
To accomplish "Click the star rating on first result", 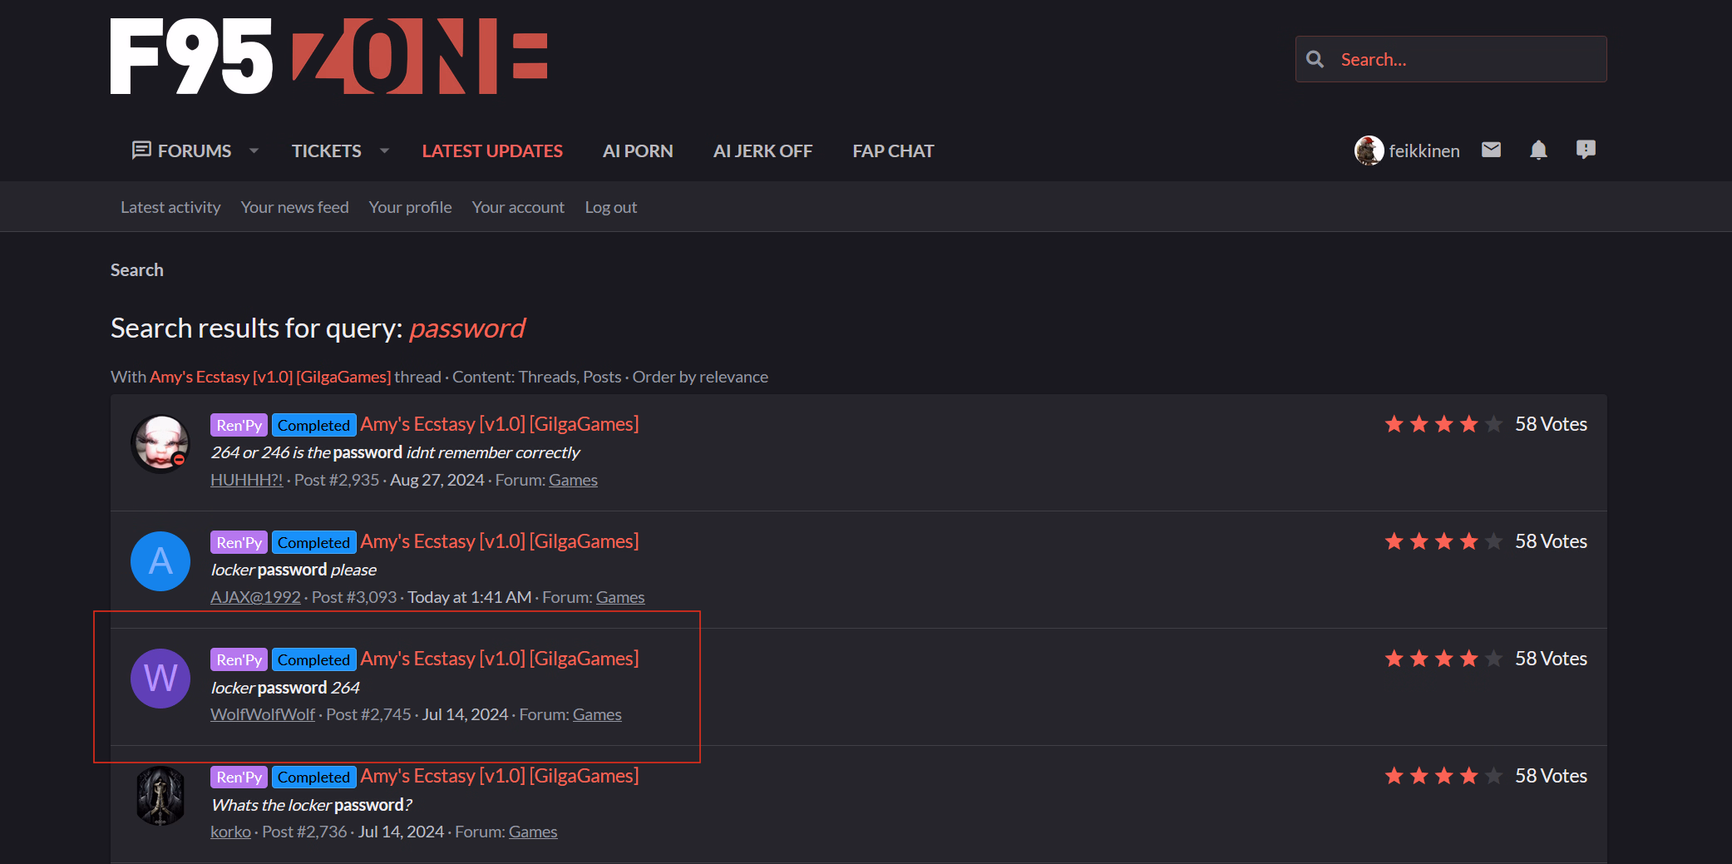I will (x=1443, y=424).
